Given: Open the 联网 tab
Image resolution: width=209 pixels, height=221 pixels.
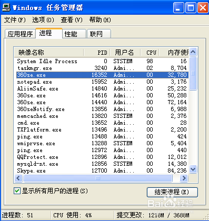Looking at the screenshot, I should [x=99, y=34].
